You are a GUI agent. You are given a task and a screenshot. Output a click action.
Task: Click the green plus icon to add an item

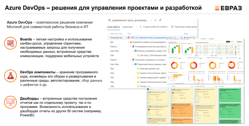pos(140,27)
